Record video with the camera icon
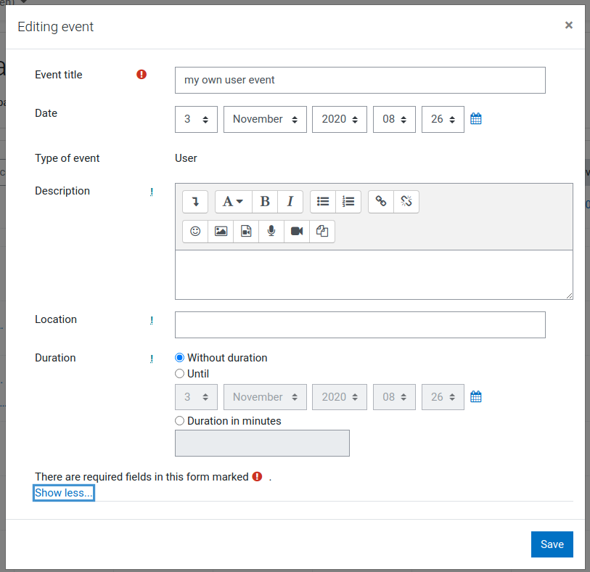 click(x=297, y=231)
